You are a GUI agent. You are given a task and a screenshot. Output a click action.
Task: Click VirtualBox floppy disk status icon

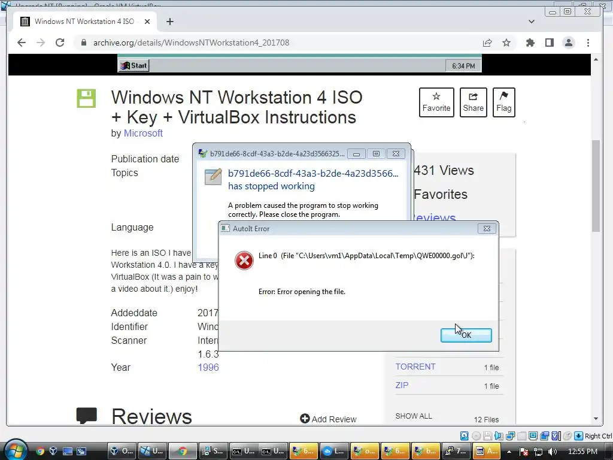pyautogui.click(x=487, y=436)
